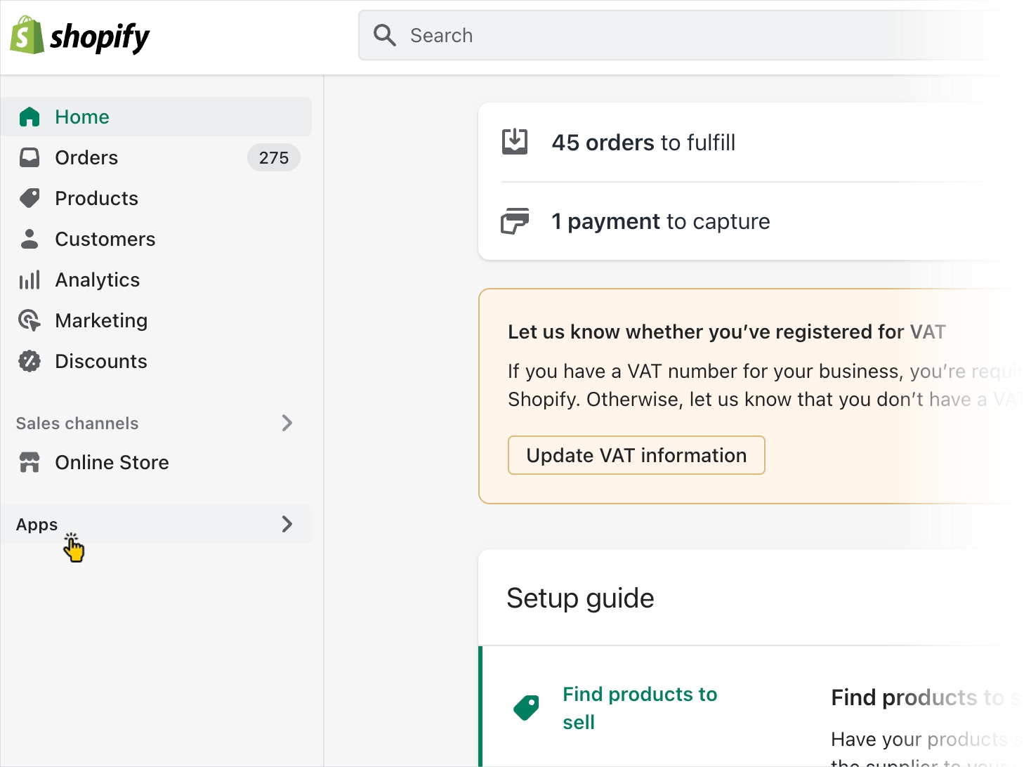Open the 1 payment to capture link
1031x767 pixels.
click(660, 221)
